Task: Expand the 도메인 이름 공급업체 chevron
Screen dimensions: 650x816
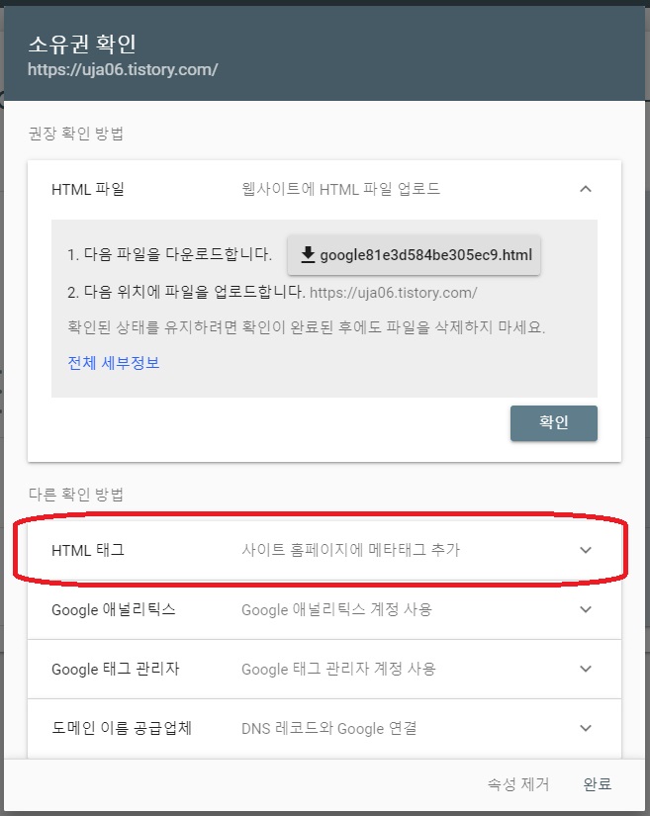Action: (x=586, y=728)
